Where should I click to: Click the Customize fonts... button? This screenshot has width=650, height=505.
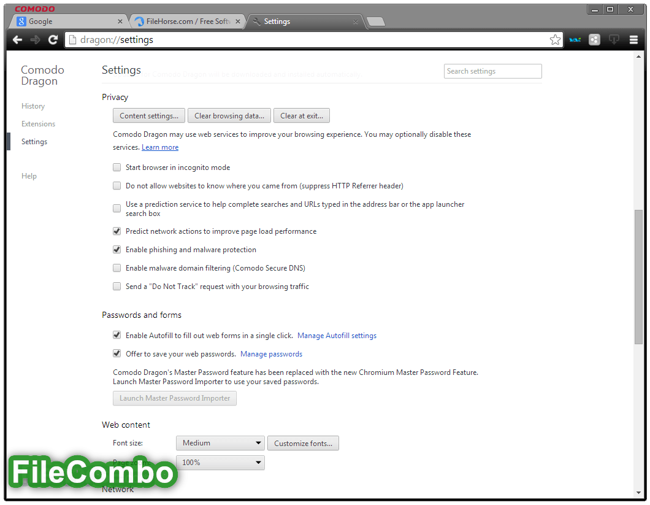[303, 443]
